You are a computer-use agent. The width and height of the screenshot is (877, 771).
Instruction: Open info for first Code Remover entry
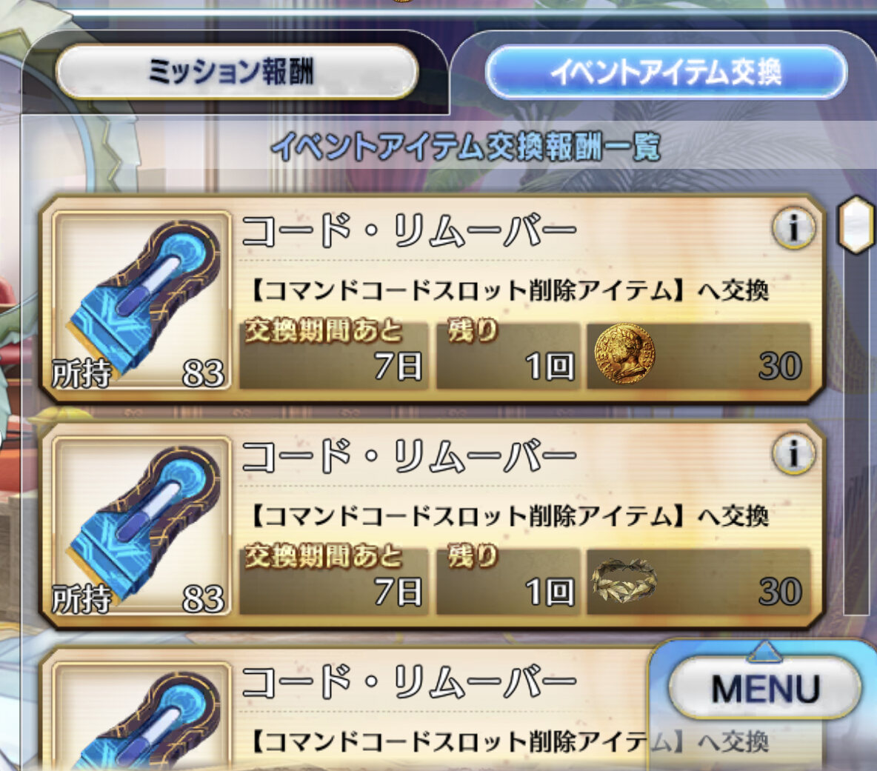(793, 227)
